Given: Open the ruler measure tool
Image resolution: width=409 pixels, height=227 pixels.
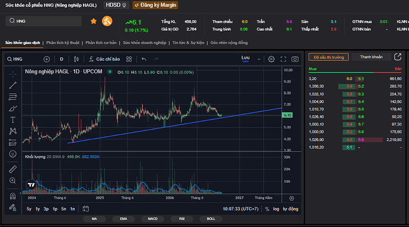Looking at the screenshot, I should 13,170.
